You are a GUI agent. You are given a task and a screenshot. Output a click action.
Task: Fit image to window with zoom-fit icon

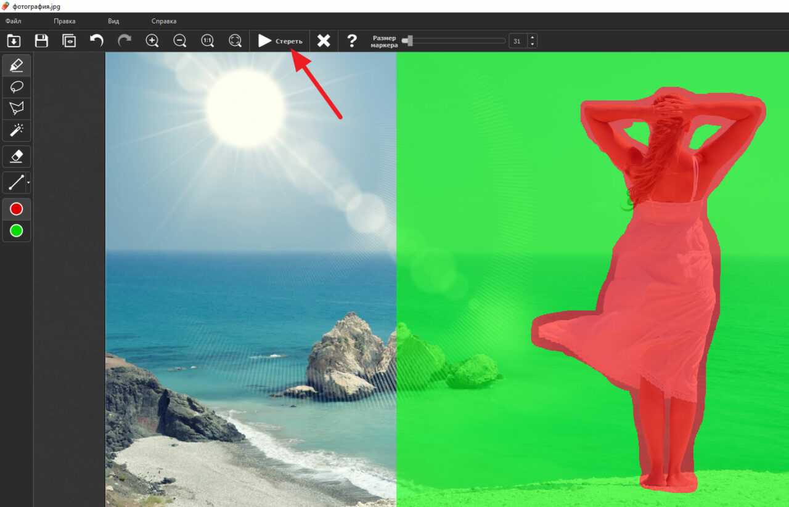pos(235,41)
